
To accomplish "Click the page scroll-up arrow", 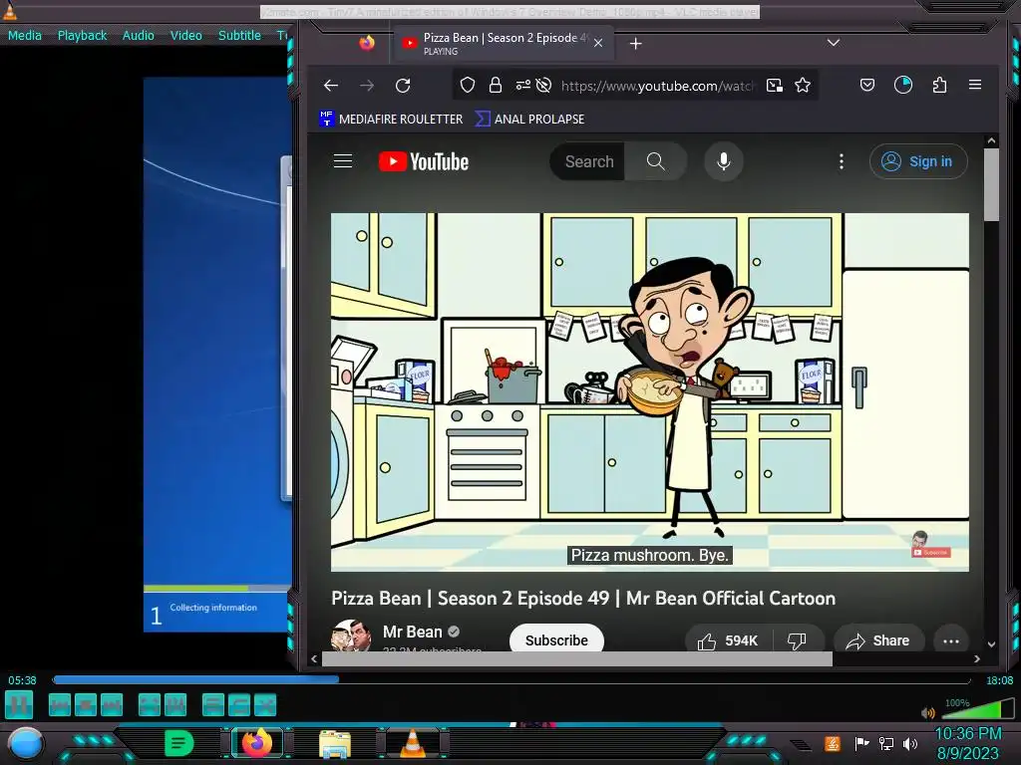I will (x=991, y=140).
